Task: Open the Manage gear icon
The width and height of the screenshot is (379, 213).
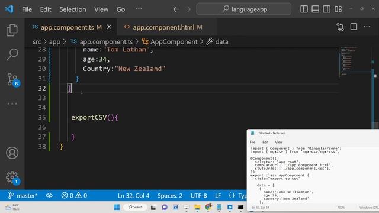Action: pyautogui.click(x=12, y=178)
